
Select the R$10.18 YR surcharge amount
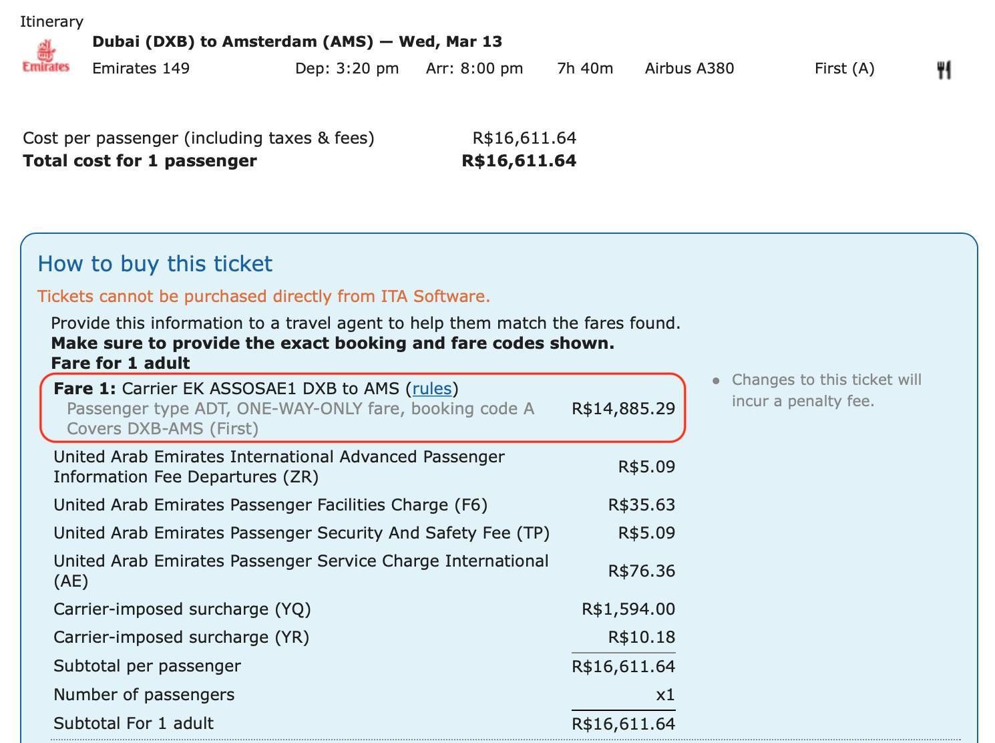[642, 637]
